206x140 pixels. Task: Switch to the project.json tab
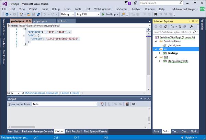(40, 21)
